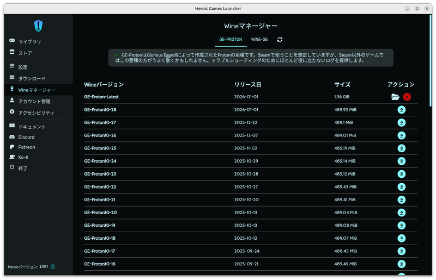Click the GE-Proton10-25 version name
The width and height of the screenshot is (436, 280).
[x=100, y=148]
